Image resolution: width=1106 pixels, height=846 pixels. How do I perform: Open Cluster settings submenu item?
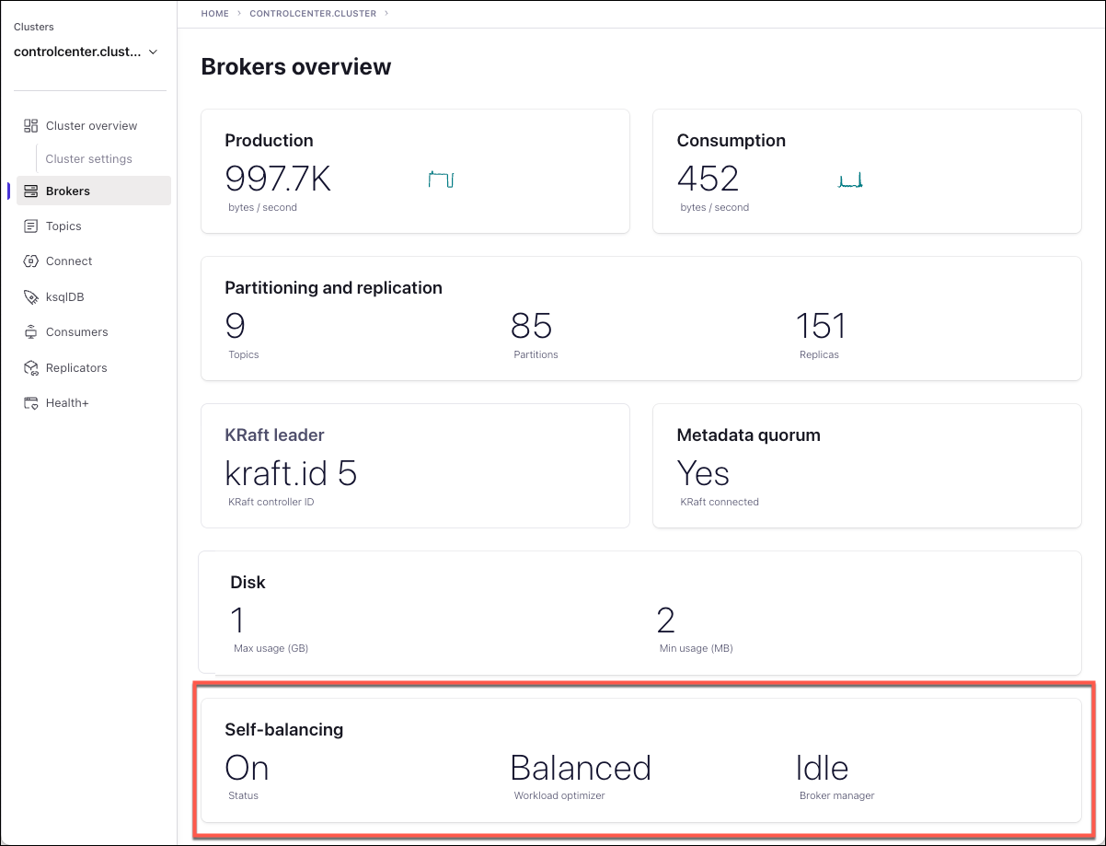click(89, 158)
